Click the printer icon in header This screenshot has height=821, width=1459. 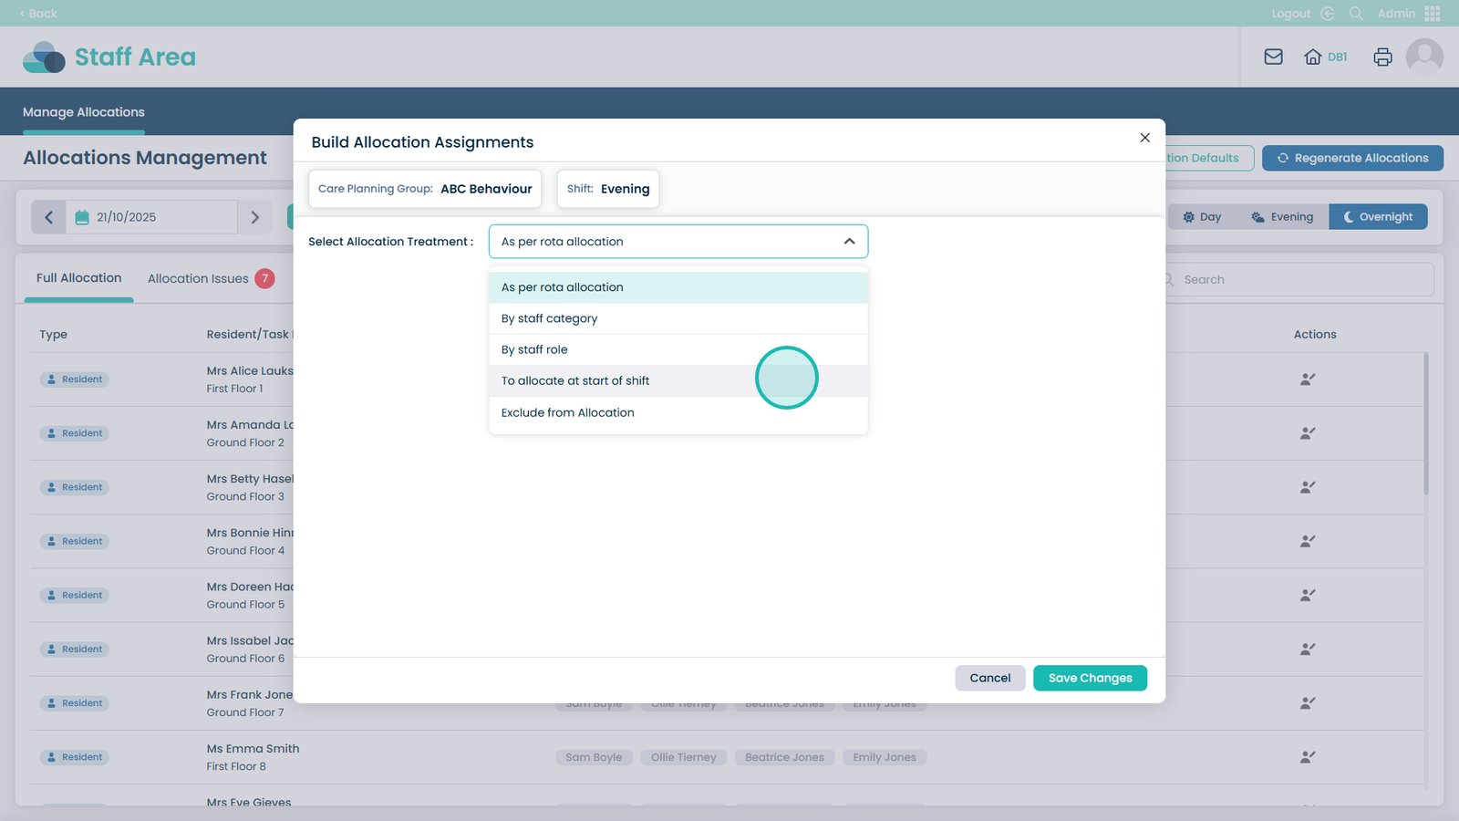point(1382,57)
